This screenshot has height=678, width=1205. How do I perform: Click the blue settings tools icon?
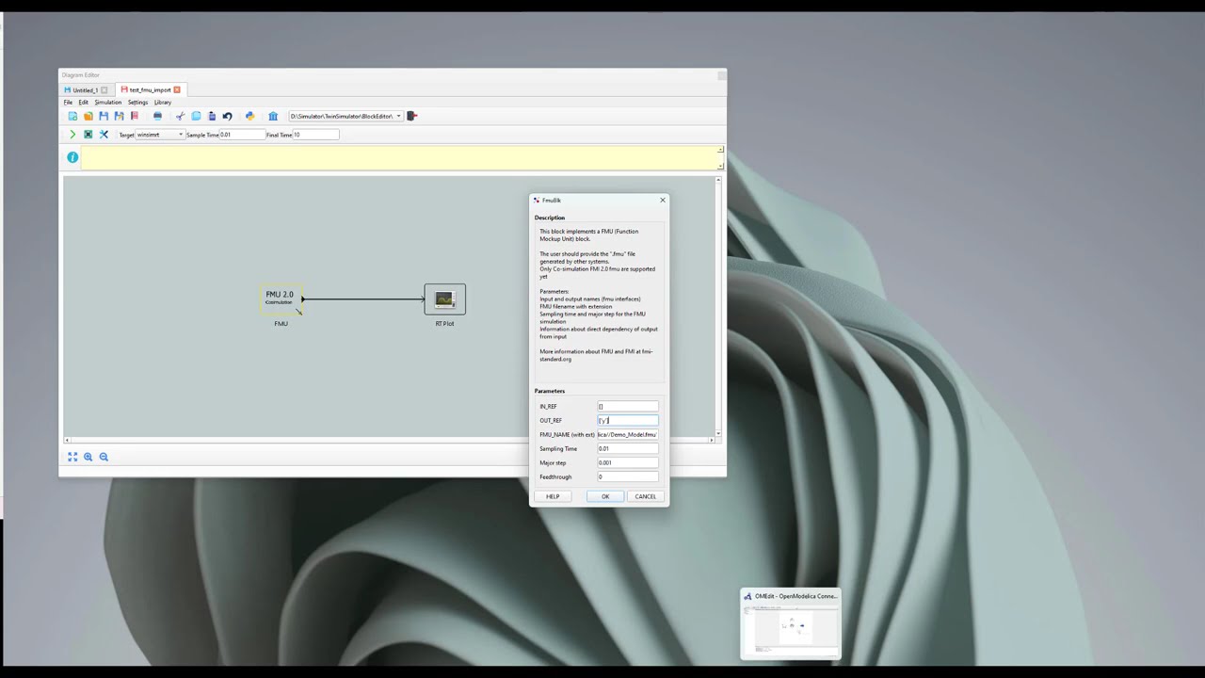pos(104,135)
